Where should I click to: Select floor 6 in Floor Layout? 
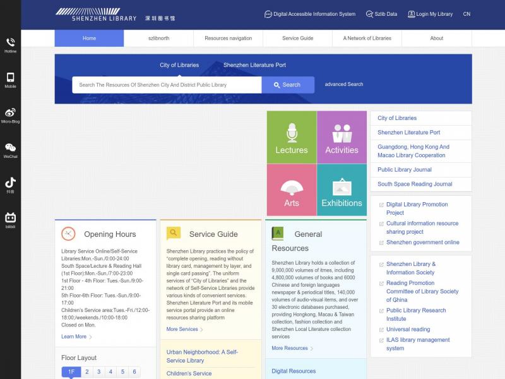pos(134,372)
